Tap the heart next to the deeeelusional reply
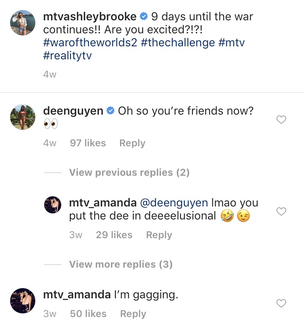The width and height of the screenshot is (304, 328). [281, 211]
